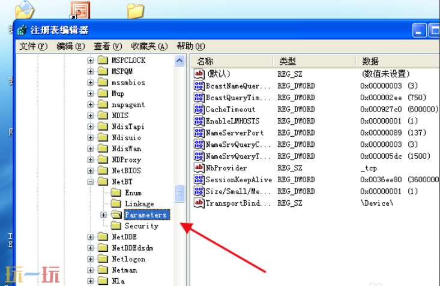Open the 收藏夹(A) menu
The image size is (440, 286).
pos(149,46)
